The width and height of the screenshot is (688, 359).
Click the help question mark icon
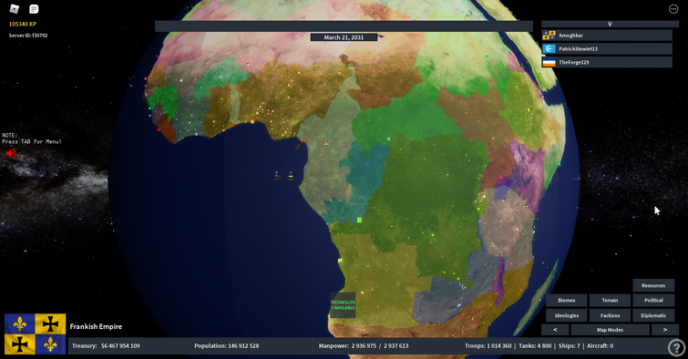tap(676, 347)
